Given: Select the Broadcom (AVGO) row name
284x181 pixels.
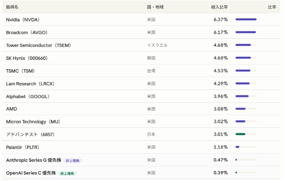Looking at the screenshot, I should pyautogui.click(x=27, y=32).
